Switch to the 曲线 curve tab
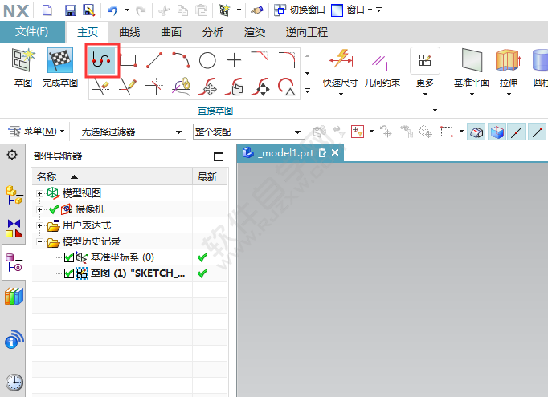The image size is (548, 397). coord(129,32)
